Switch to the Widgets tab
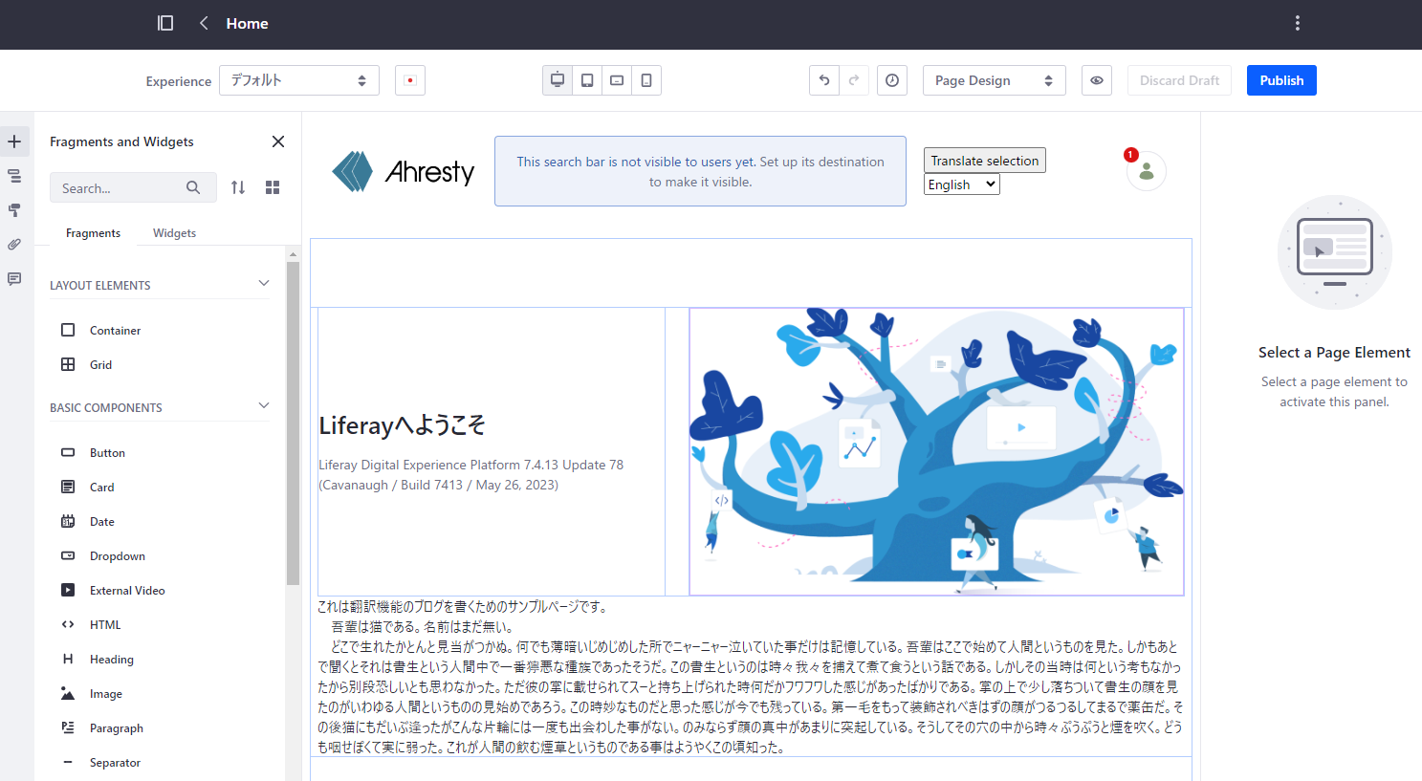1422x781 pixels. 174,233
